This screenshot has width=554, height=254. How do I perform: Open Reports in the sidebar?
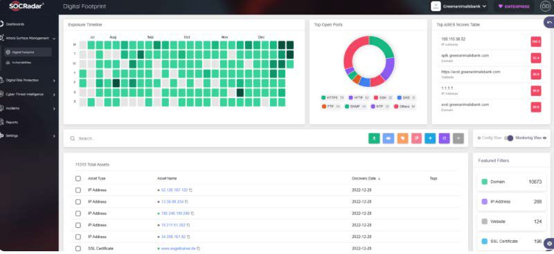[x=12, y=122]
